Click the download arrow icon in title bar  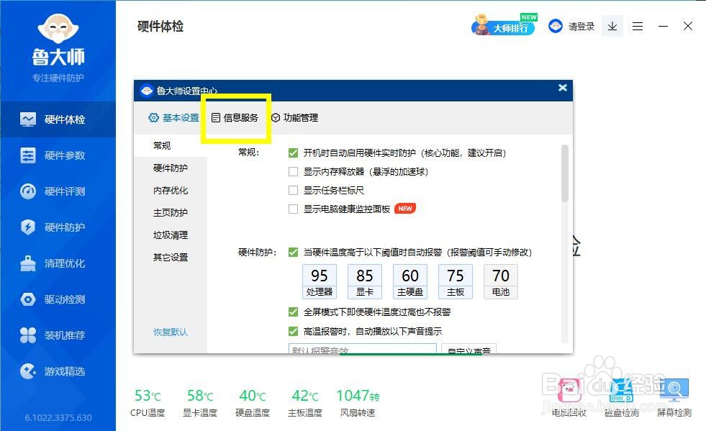(x=612, y=26)
